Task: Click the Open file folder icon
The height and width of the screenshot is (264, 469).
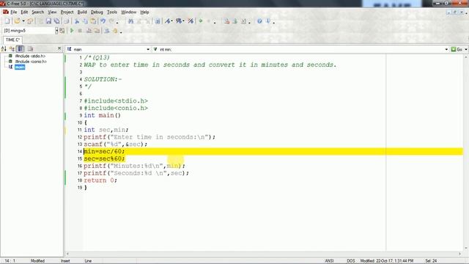Action: coord(17,21)
